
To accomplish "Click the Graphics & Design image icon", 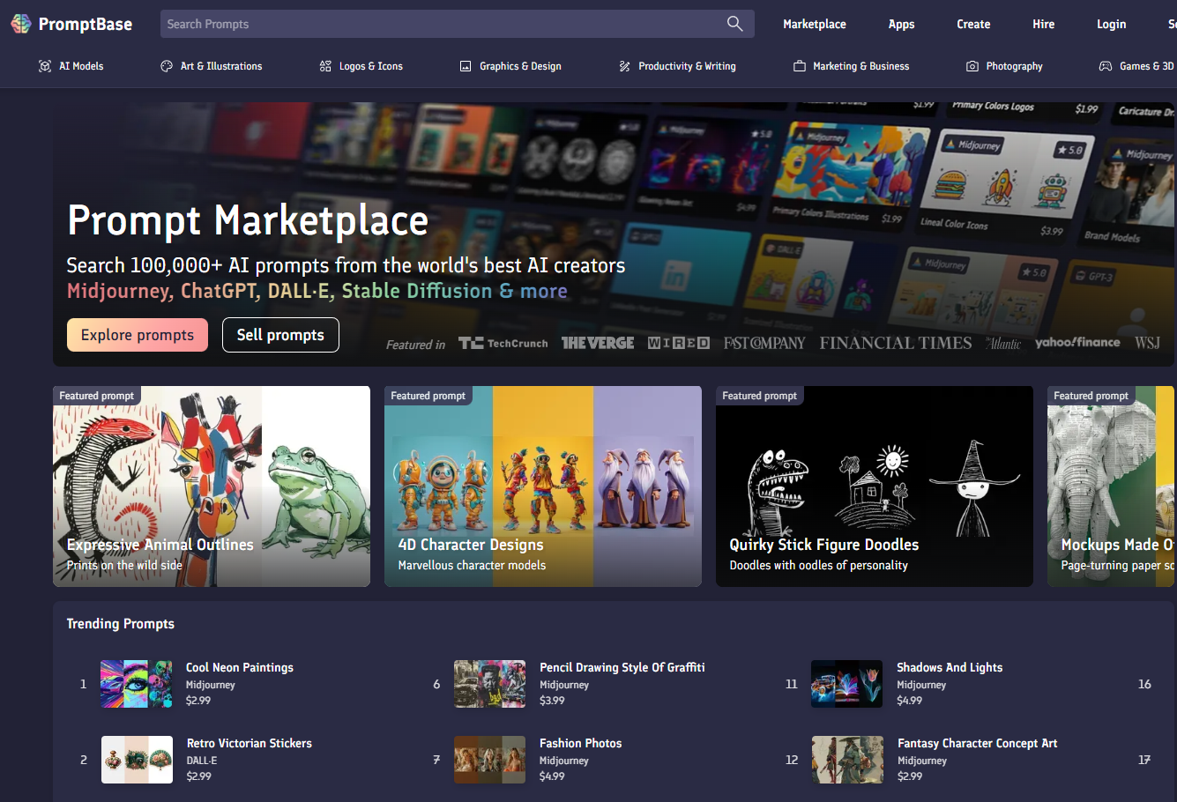I will [466, 66].
